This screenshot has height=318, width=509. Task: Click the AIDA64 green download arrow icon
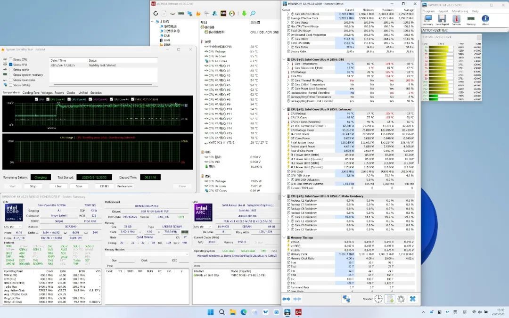(x=244, y=13)
